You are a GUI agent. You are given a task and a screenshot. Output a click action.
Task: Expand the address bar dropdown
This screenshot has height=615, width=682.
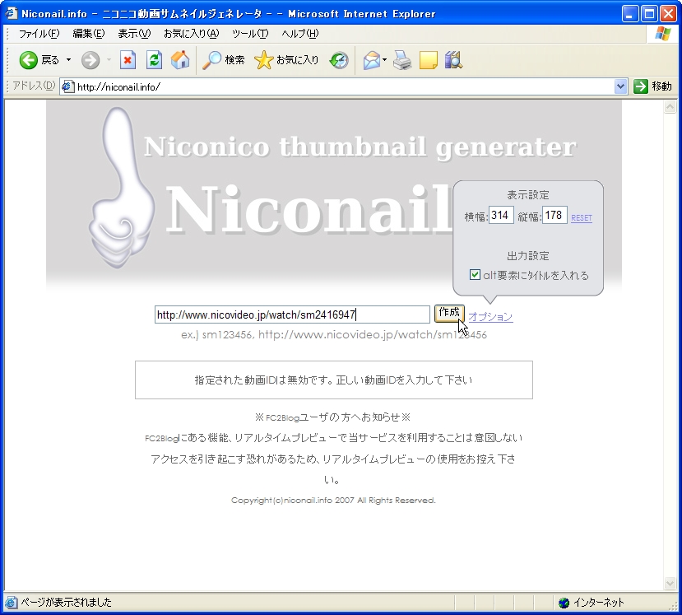(x=620, y=86)
